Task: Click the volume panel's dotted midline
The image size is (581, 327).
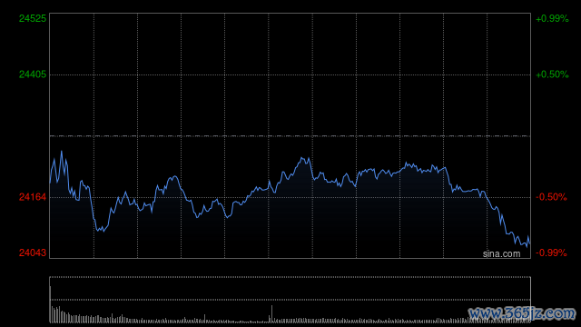Action: pos(290,300)
